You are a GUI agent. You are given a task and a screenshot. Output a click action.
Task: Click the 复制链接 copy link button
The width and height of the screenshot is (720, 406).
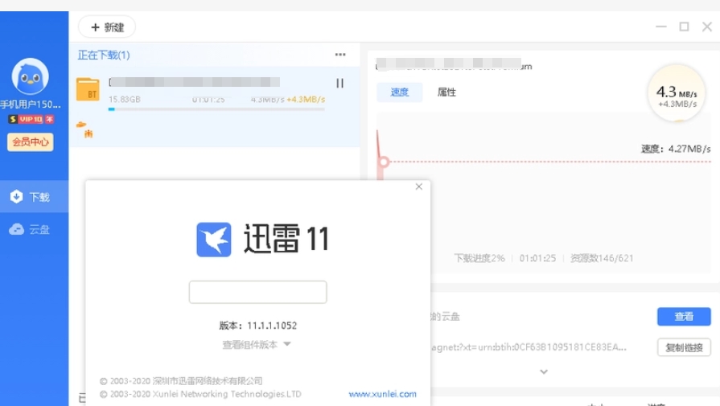coord(684,348)
